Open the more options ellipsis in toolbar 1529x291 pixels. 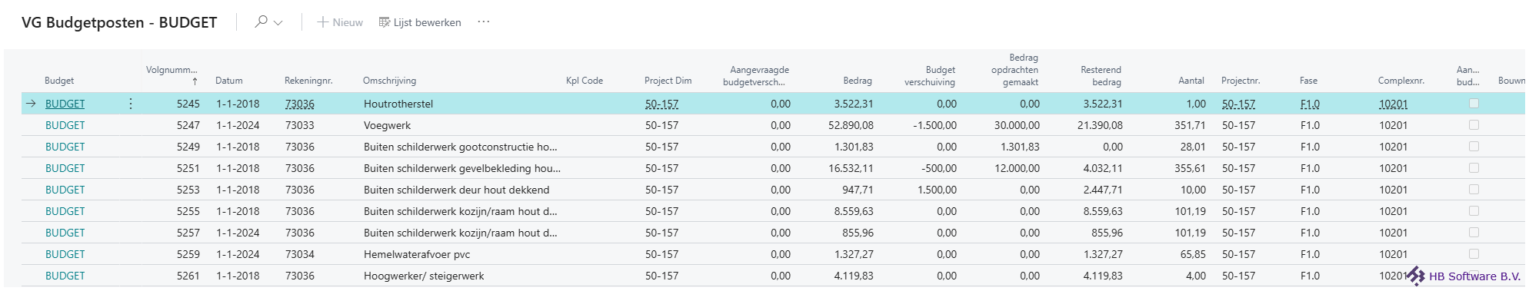point(484,22)
